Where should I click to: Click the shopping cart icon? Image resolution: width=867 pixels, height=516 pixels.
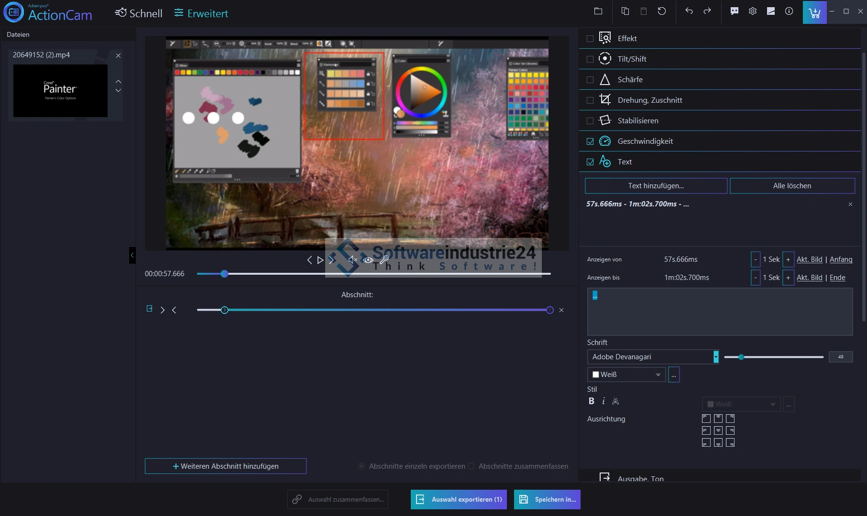tap(814, 12)
